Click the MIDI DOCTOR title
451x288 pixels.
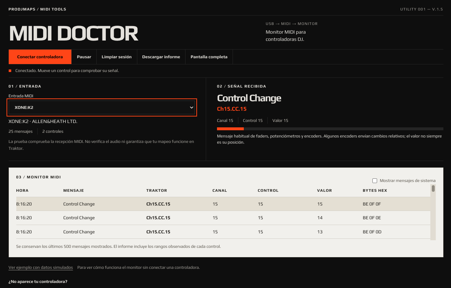[x=74, y=34]
